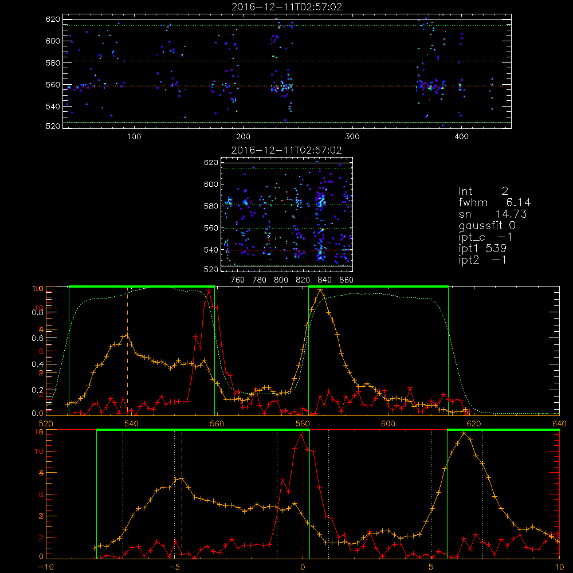Click orange dashed vertical line in bottom plot

(x=182, y=494)
